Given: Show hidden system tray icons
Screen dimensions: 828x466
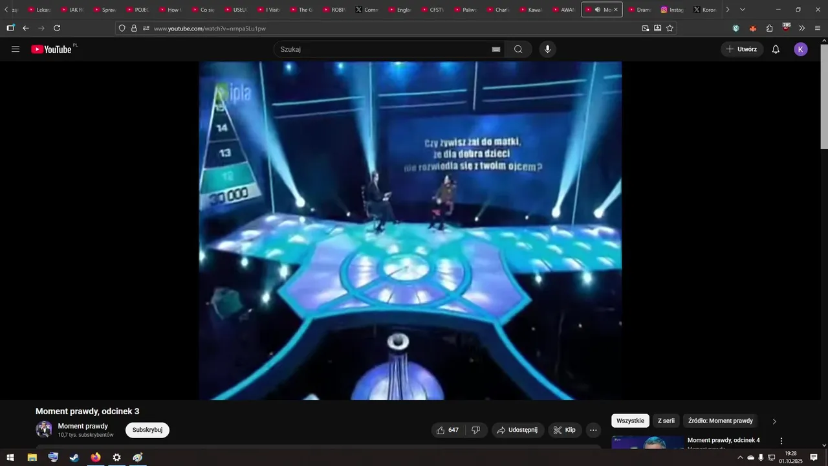Looking at the screenshot, I should pos(740,458).
